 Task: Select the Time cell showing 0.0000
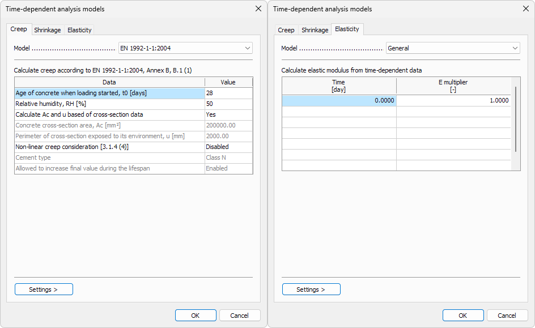pos(339,100)
